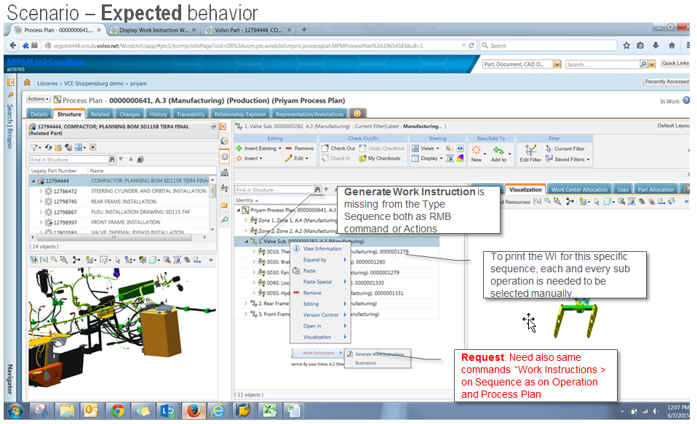697x424 pixels.
Task: Open the Actions dropdown
Action: (39, 99)
